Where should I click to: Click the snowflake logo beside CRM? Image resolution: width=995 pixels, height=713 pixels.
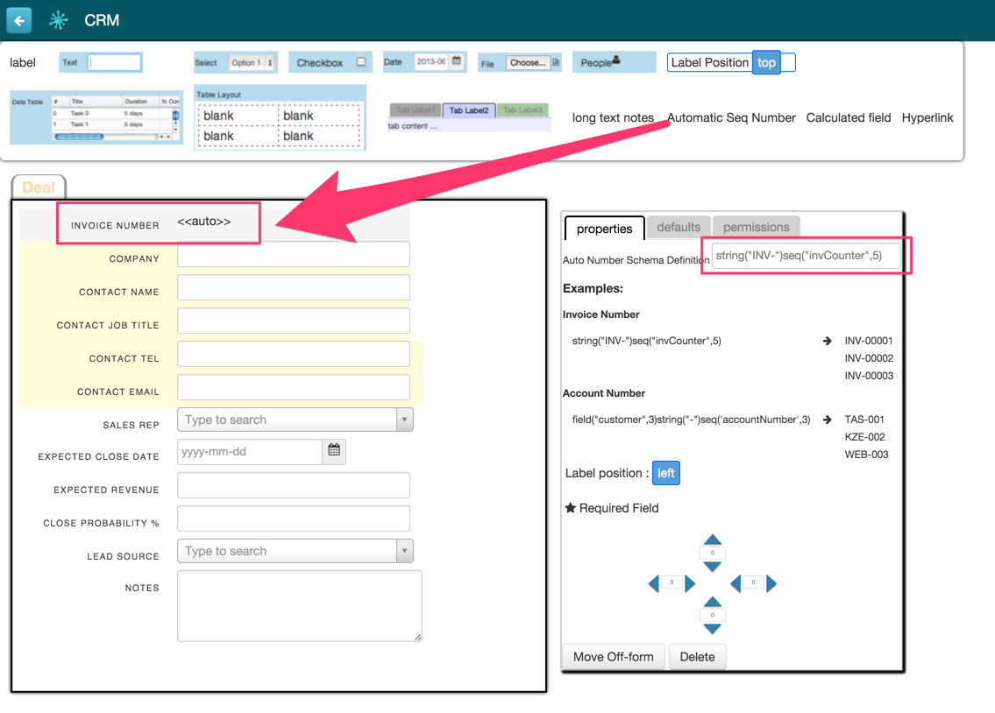click(57, 18)
